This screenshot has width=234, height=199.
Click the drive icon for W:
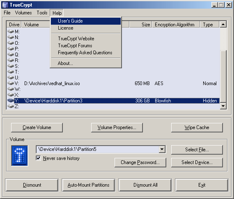11,89
